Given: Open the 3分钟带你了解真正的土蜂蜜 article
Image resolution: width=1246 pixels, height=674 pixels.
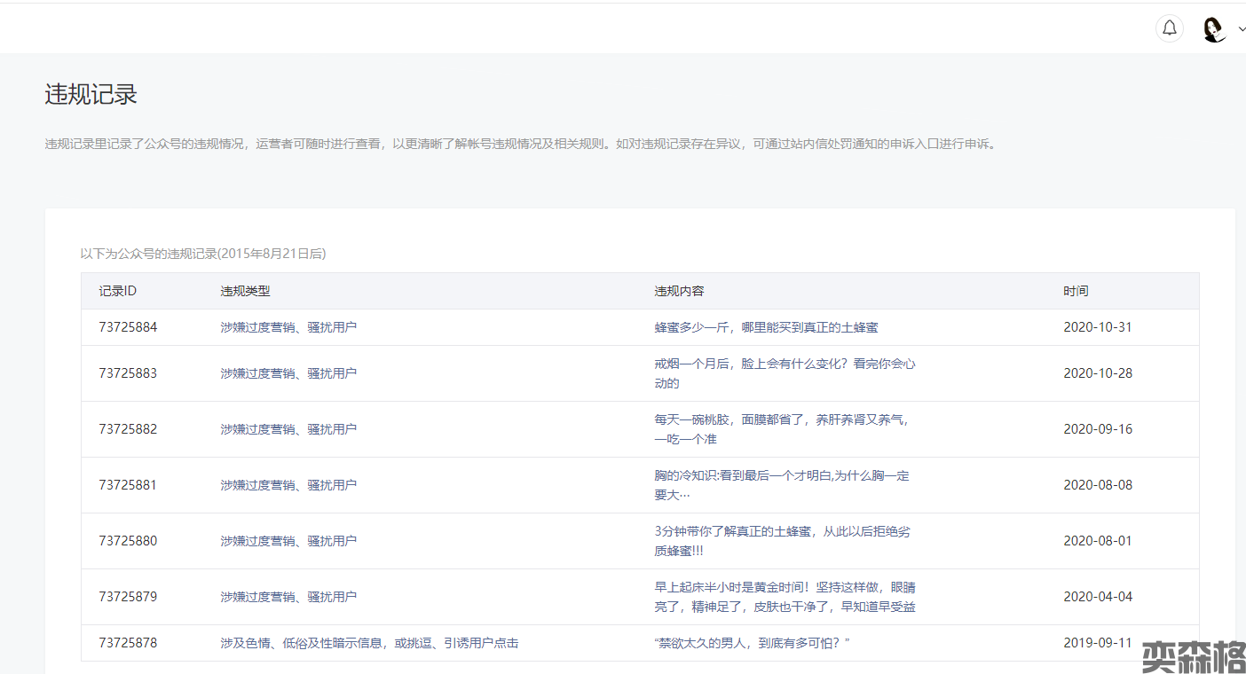Looking at the screenshot, I should point(781,541).
